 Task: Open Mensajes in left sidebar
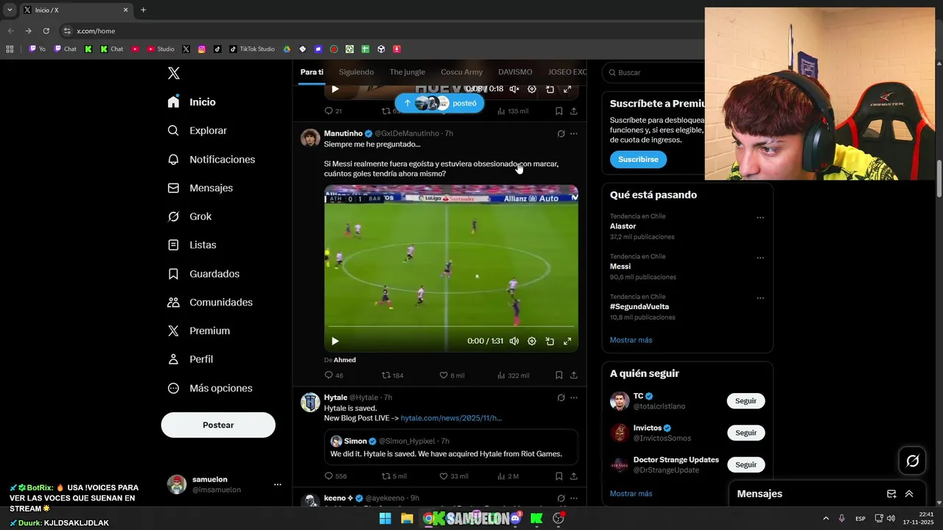click(200, 188)
